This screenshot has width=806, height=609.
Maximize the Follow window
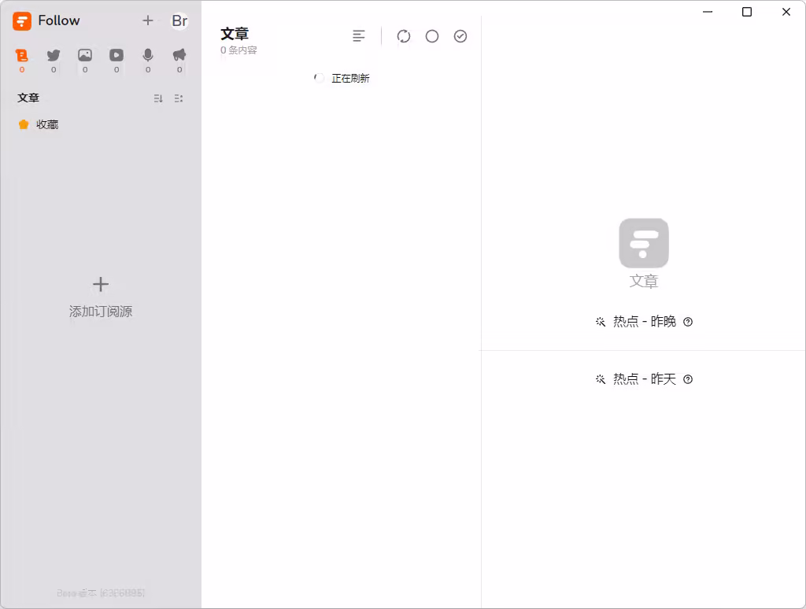pos(747,12)
